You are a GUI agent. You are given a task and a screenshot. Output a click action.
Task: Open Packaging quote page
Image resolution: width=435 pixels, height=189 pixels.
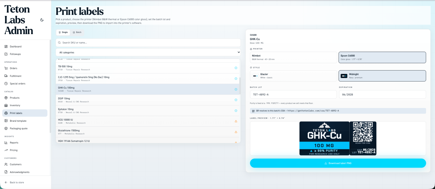25,128
